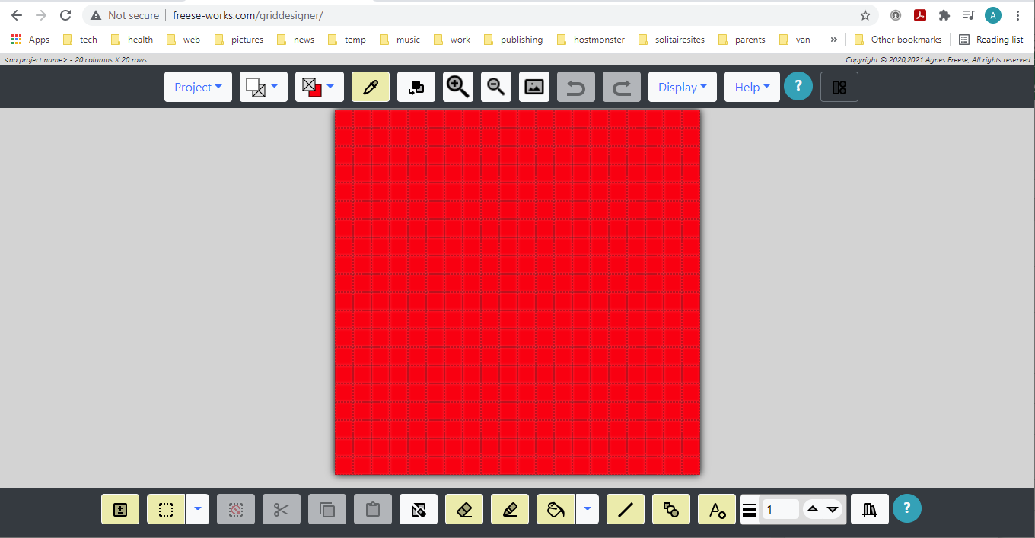Click the teal question mark help button
This screenshot has height=538, width=1035.
(x=798, y=86)
